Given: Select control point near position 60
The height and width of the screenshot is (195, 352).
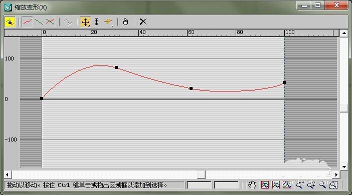Looking at the screenshot, I should click(191, 88).
